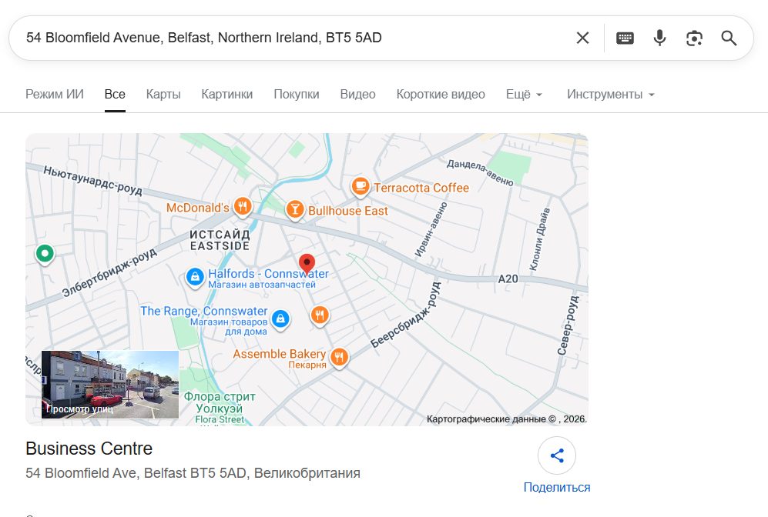The height and width of the screenshot is (517, 768).
Task: Click the Bullhouse East map label
Action: (x=347, y=211)
